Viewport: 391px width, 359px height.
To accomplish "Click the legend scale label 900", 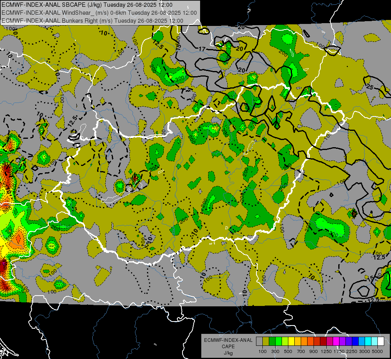I will (x=314, y=351).
